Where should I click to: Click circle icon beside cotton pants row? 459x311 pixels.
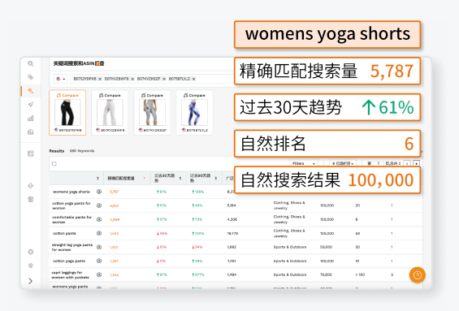[x=99, y=233]
